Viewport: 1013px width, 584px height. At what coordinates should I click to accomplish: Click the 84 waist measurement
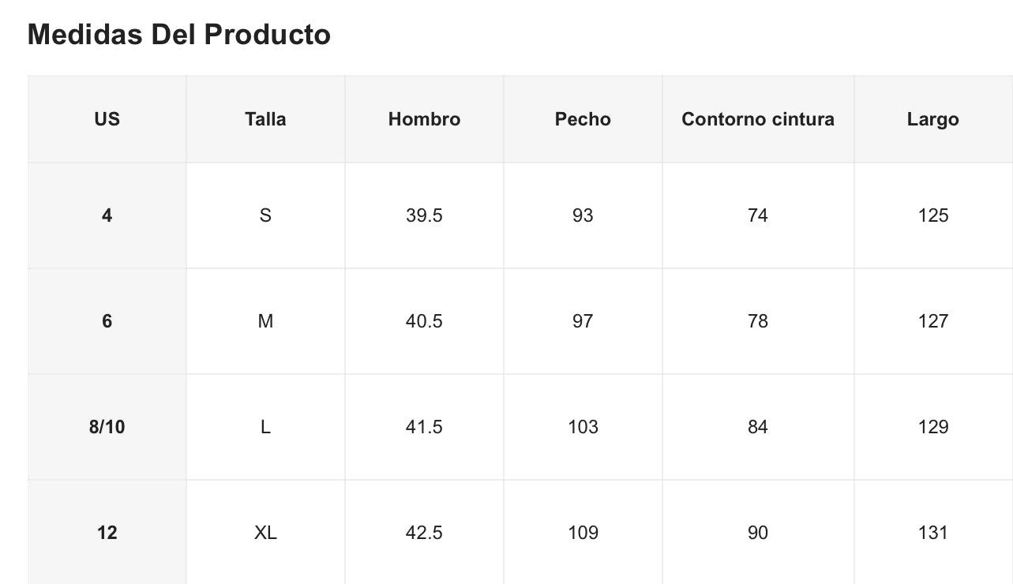coord(758,427)
